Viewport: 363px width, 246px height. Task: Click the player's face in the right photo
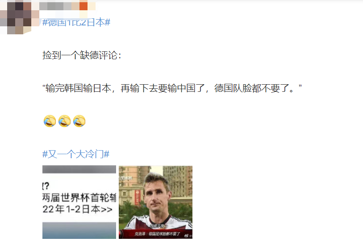pyautogui.click(x=156, y=195)
